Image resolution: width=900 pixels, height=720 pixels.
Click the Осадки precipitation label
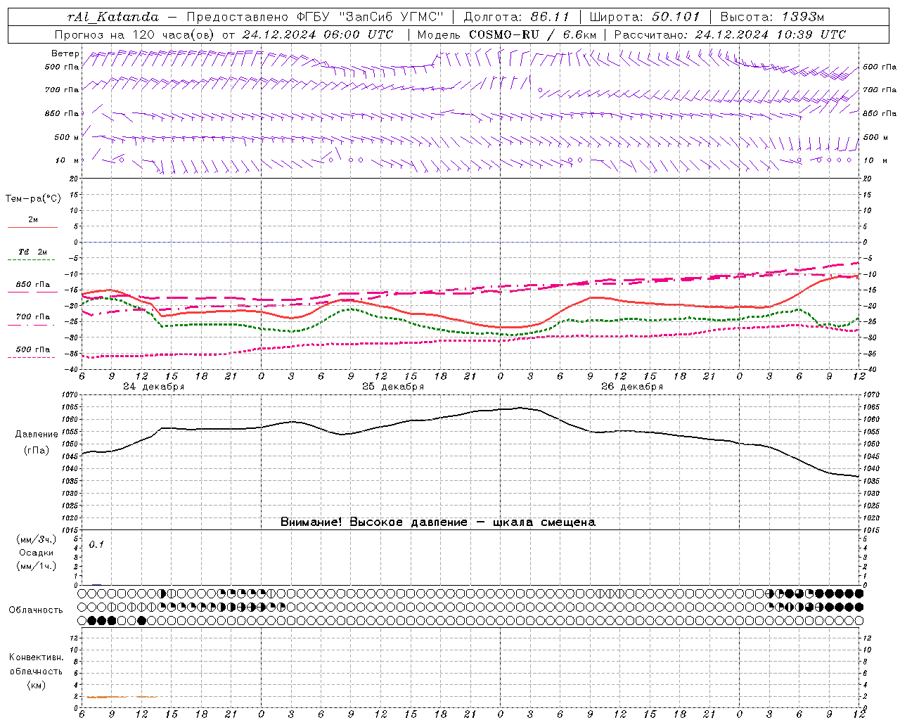tap(37, 553)
